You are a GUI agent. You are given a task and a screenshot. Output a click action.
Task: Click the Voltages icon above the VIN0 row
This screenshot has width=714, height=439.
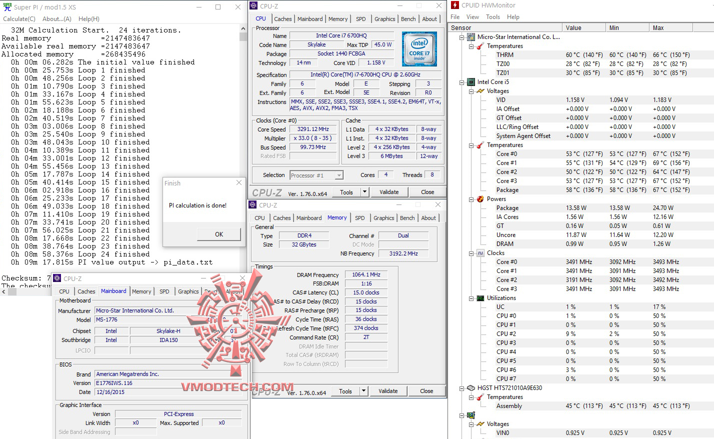click(x=480, y=424)
